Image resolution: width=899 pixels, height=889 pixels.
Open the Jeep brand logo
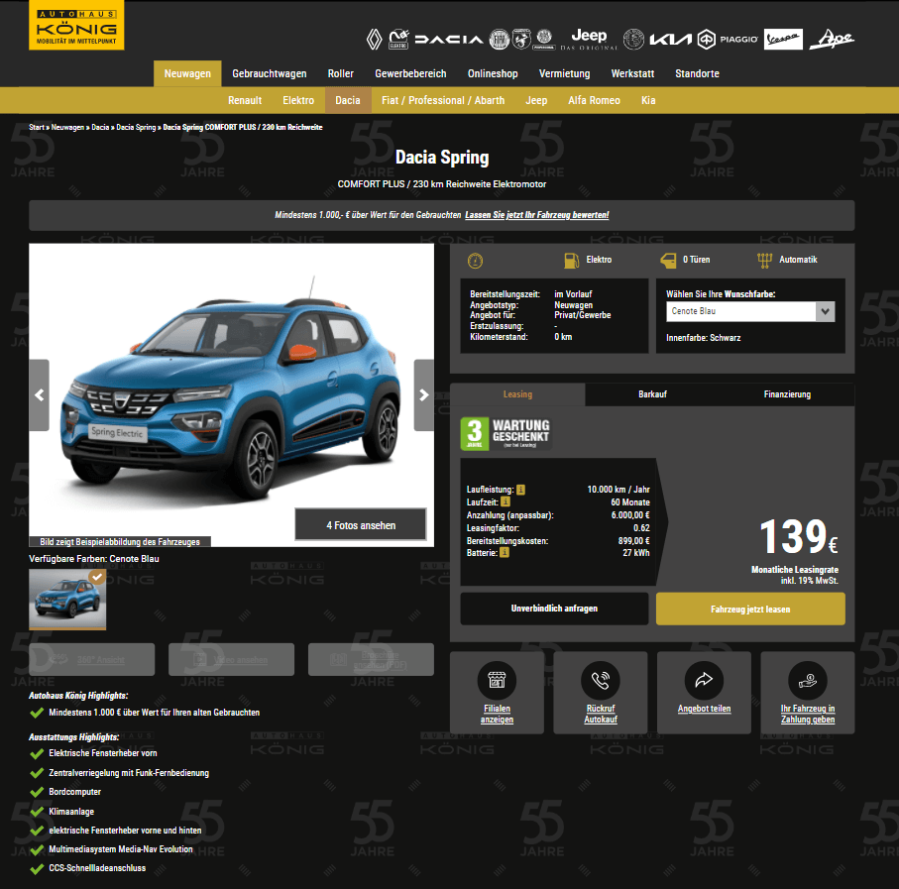[589, 39]
